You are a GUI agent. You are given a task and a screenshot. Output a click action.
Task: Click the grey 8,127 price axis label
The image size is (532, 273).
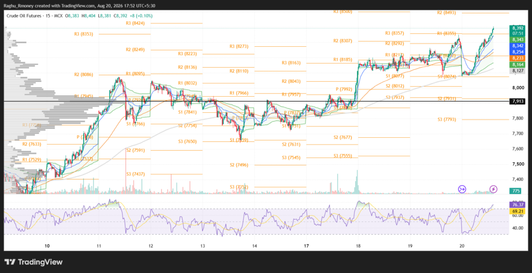[517, 71]
